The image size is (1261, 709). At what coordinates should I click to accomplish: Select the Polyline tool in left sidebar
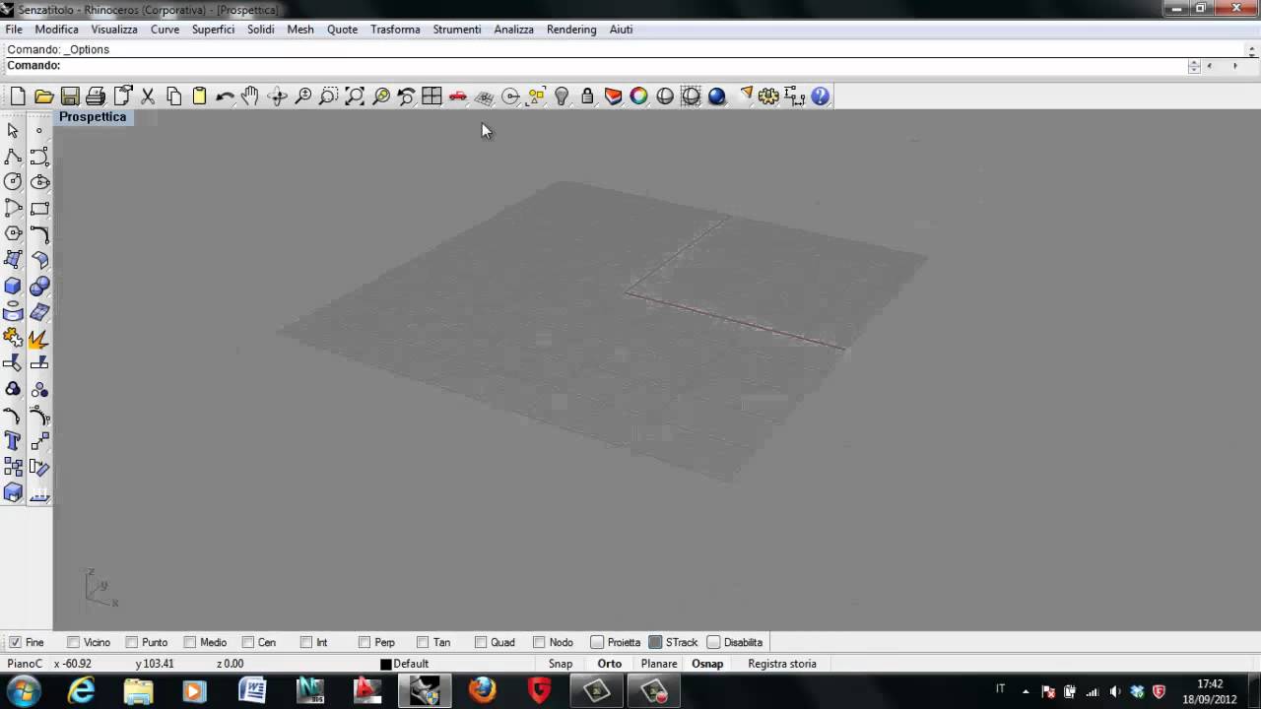[x=13, y=157]
